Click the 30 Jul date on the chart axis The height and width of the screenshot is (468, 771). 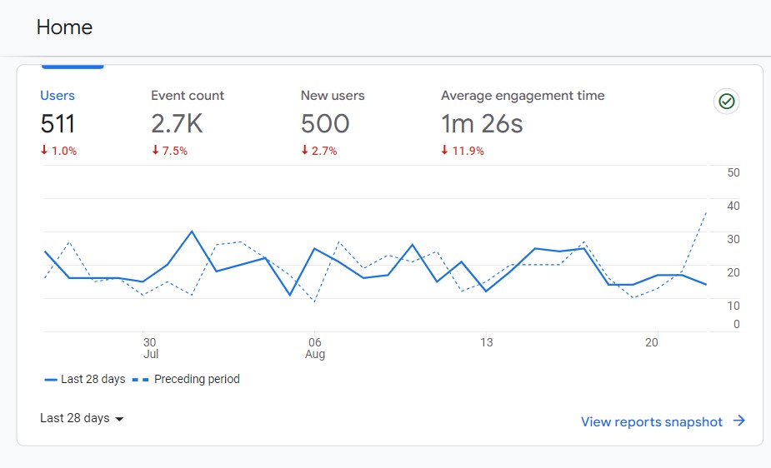150,348
